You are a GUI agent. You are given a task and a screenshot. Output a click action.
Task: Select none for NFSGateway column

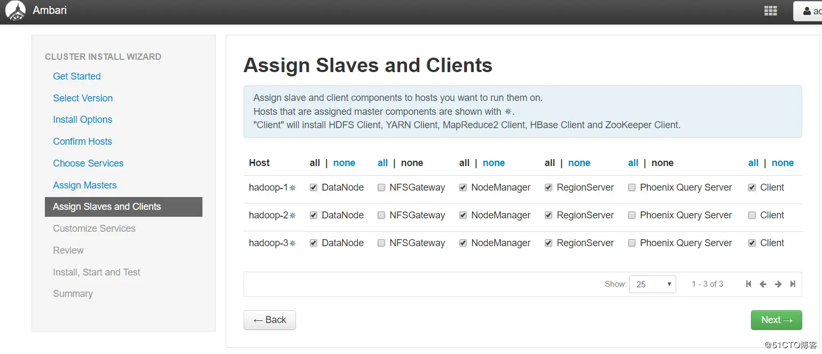(x=412, y=163)
